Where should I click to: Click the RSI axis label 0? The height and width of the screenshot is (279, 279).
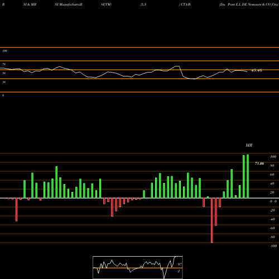point(3,95)
